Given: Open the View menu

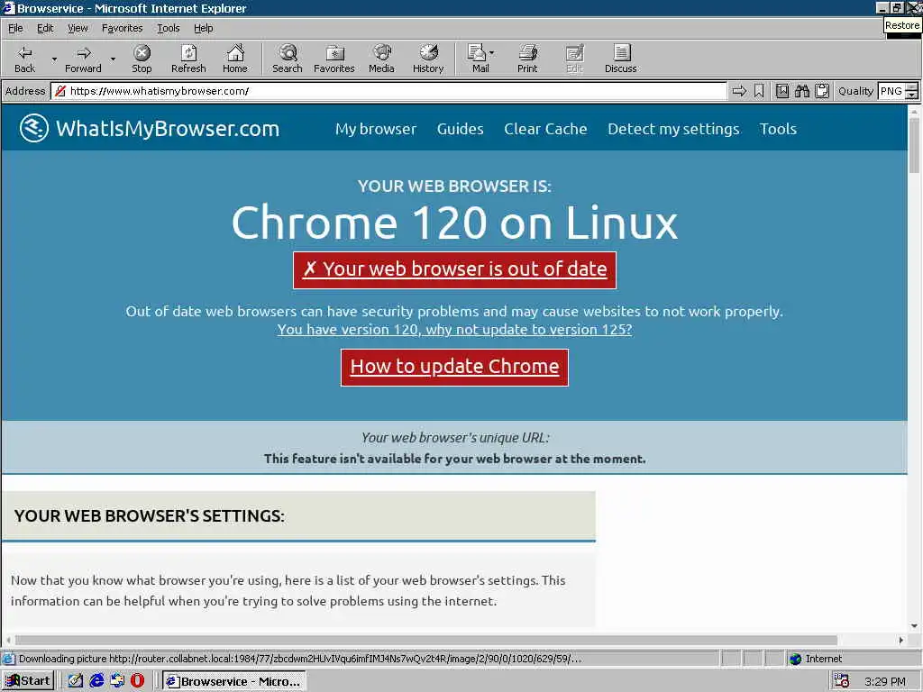Looking at the screenshot, I should pyautogui.click(x=78, y=28).
